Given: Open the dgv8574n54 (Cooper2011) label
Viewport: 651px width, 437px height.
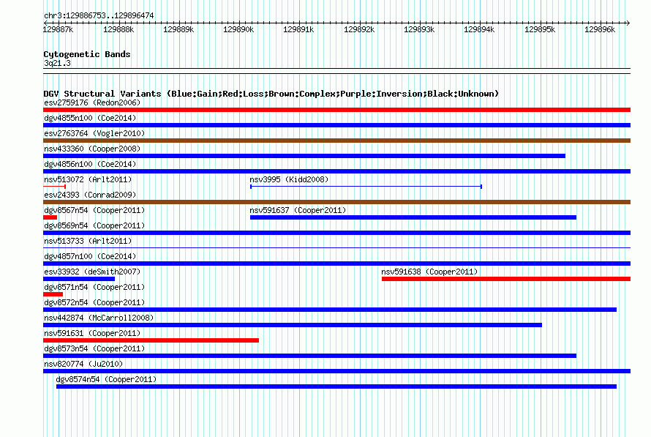Looking at the screenshot, I should click(106, 379).
